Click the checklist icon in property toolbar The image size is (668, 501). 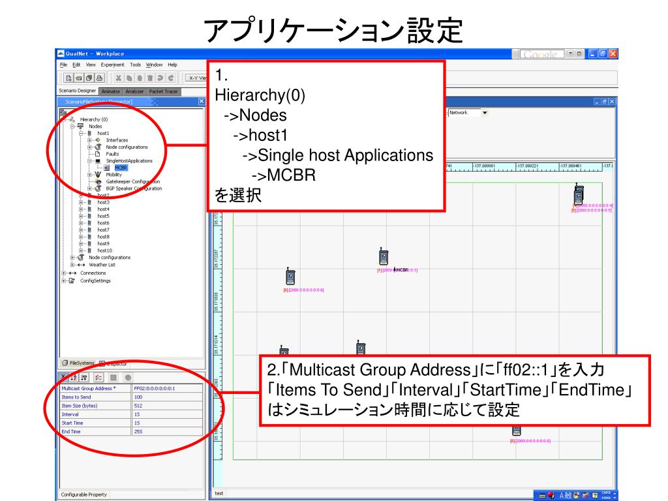(99, 378)
